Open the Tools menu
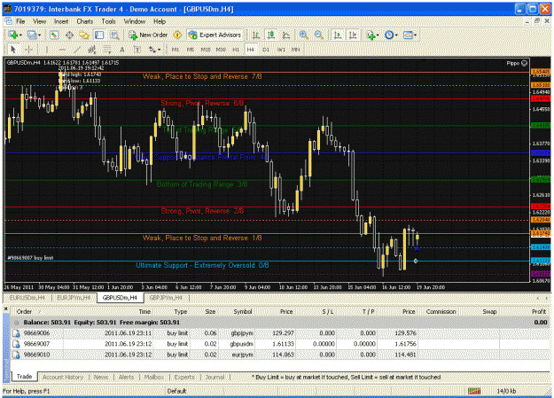The height and width of the screenshot is (398, 554). coord(108,21)
